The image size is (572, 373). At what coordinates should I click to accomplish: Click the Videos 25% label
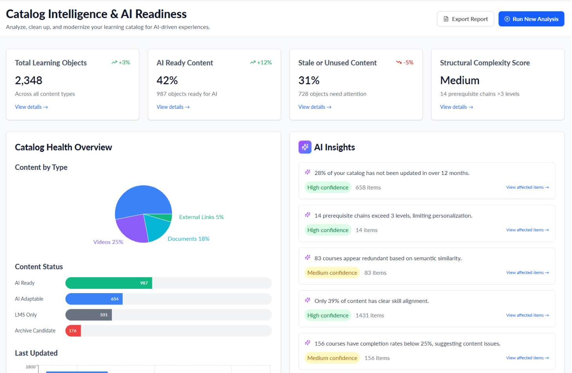point(108,242)
